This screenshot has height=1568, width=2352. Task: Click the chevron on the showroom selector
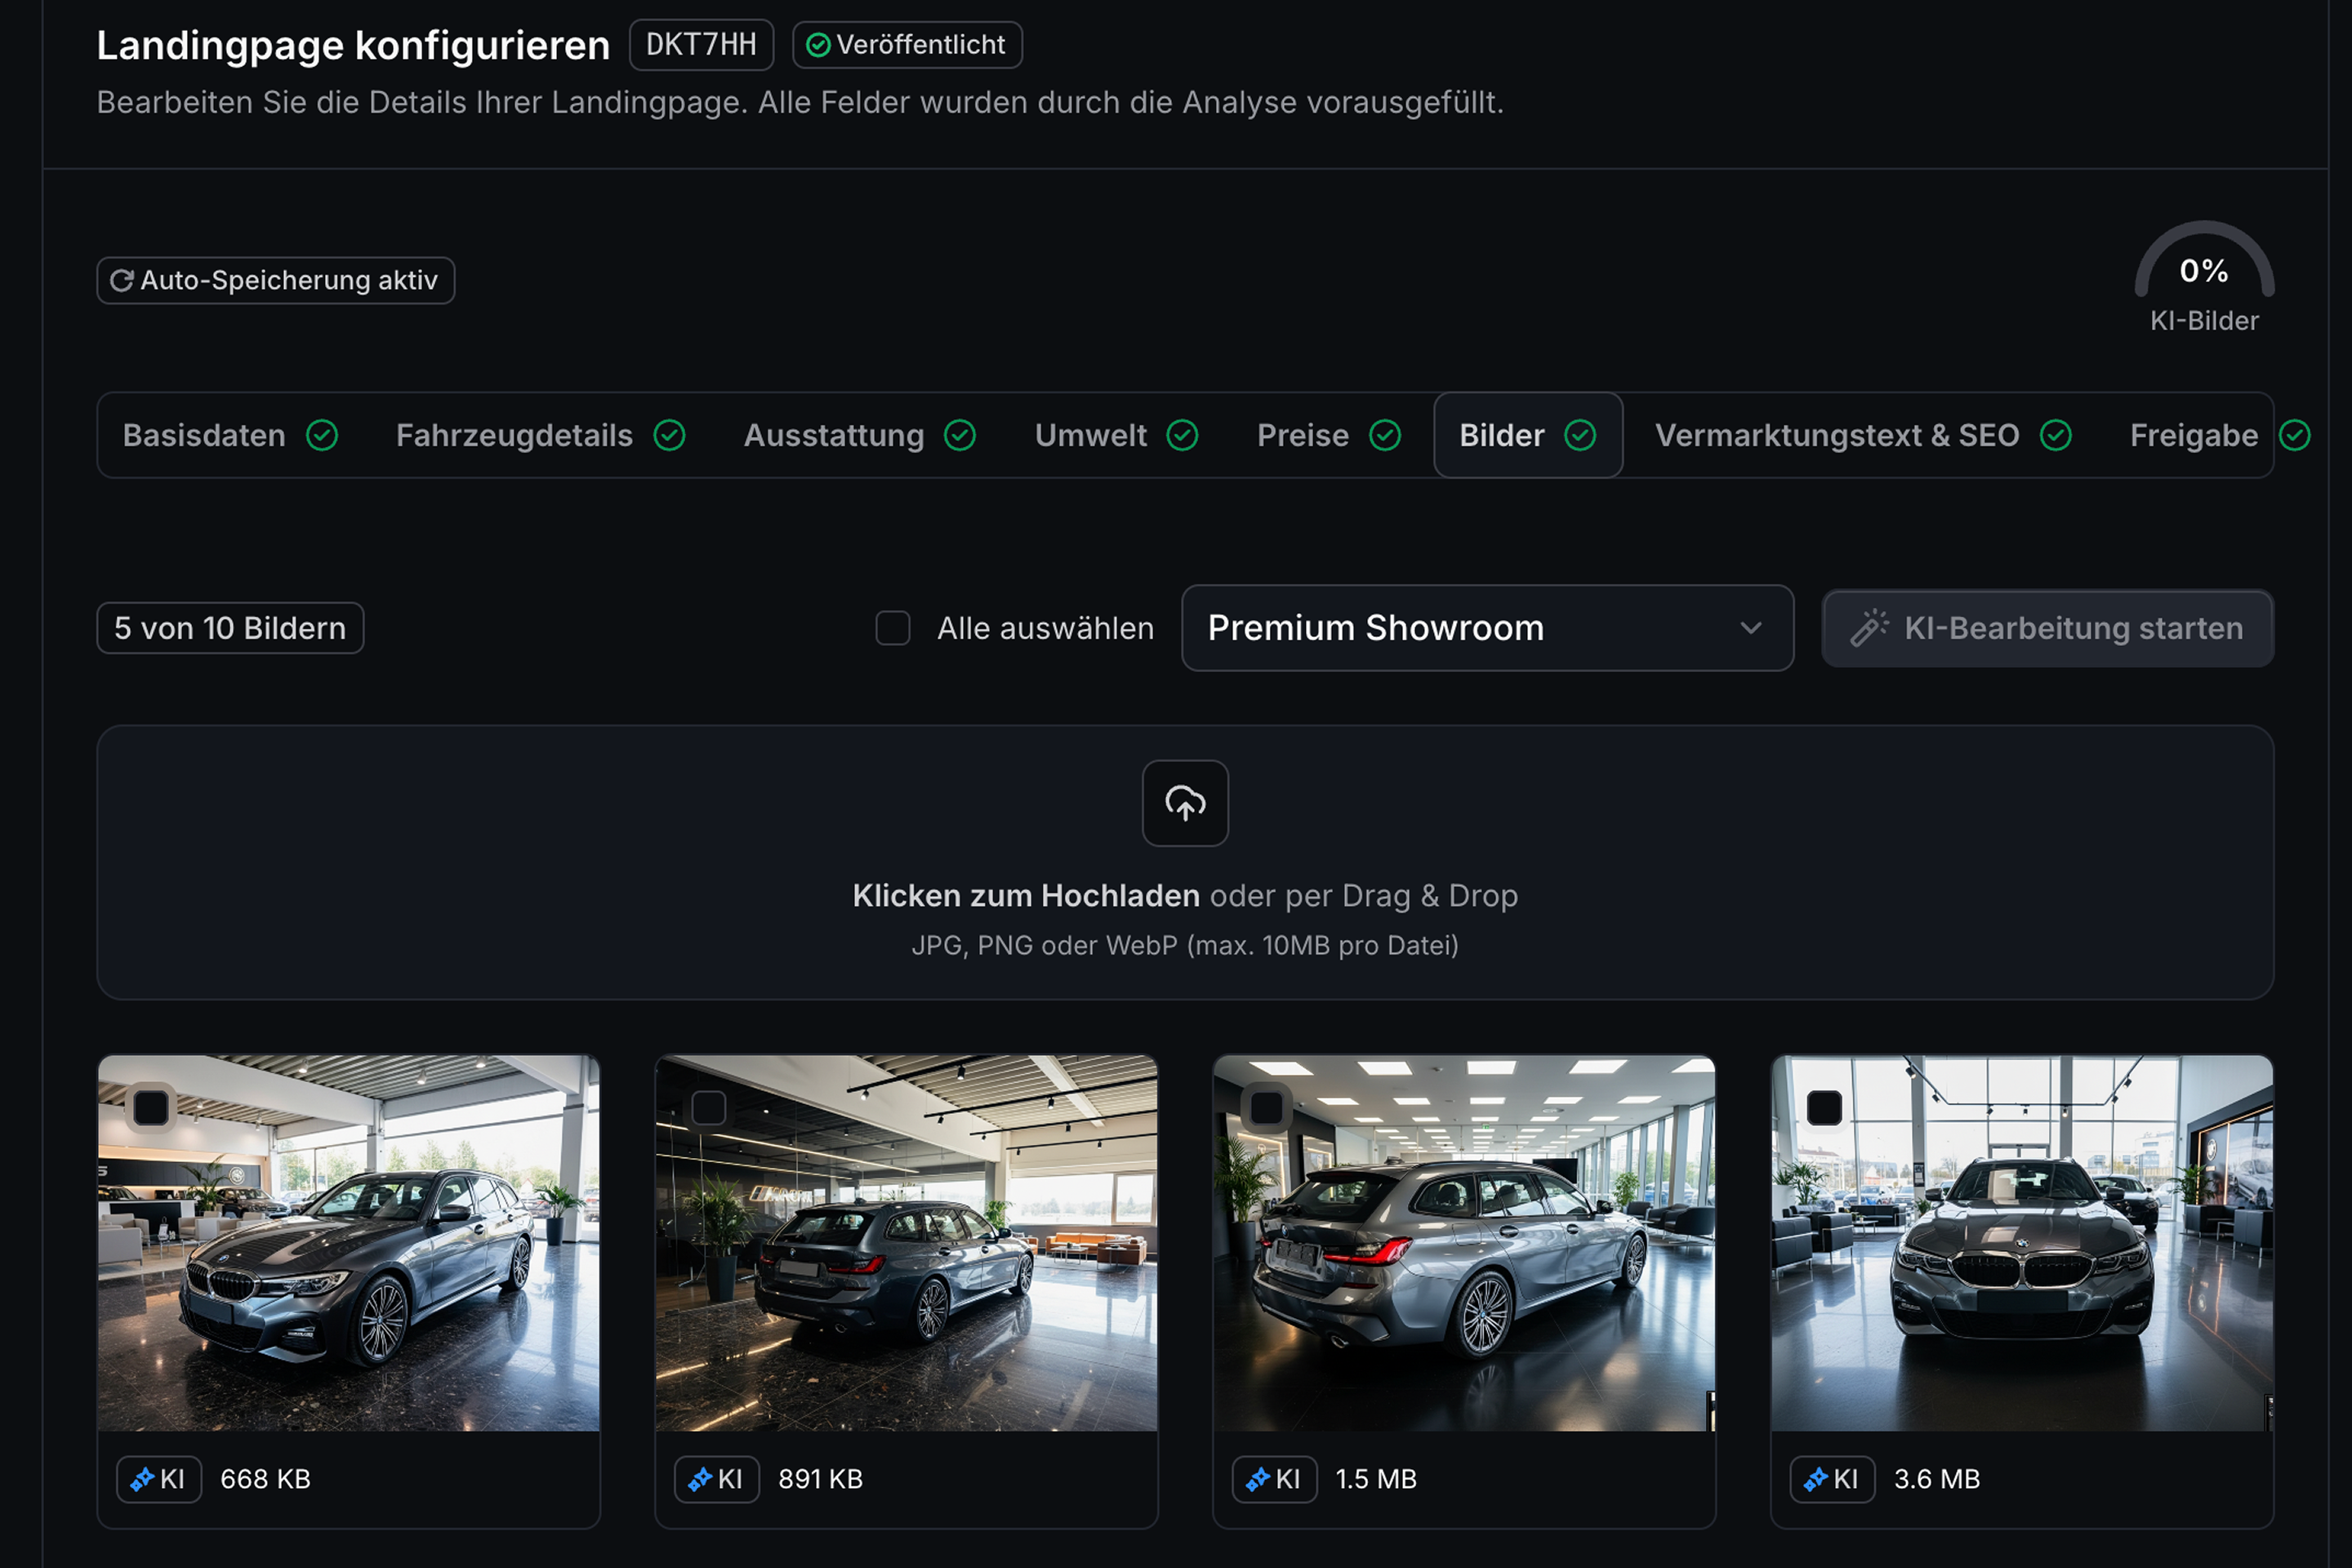[1751, 628]
